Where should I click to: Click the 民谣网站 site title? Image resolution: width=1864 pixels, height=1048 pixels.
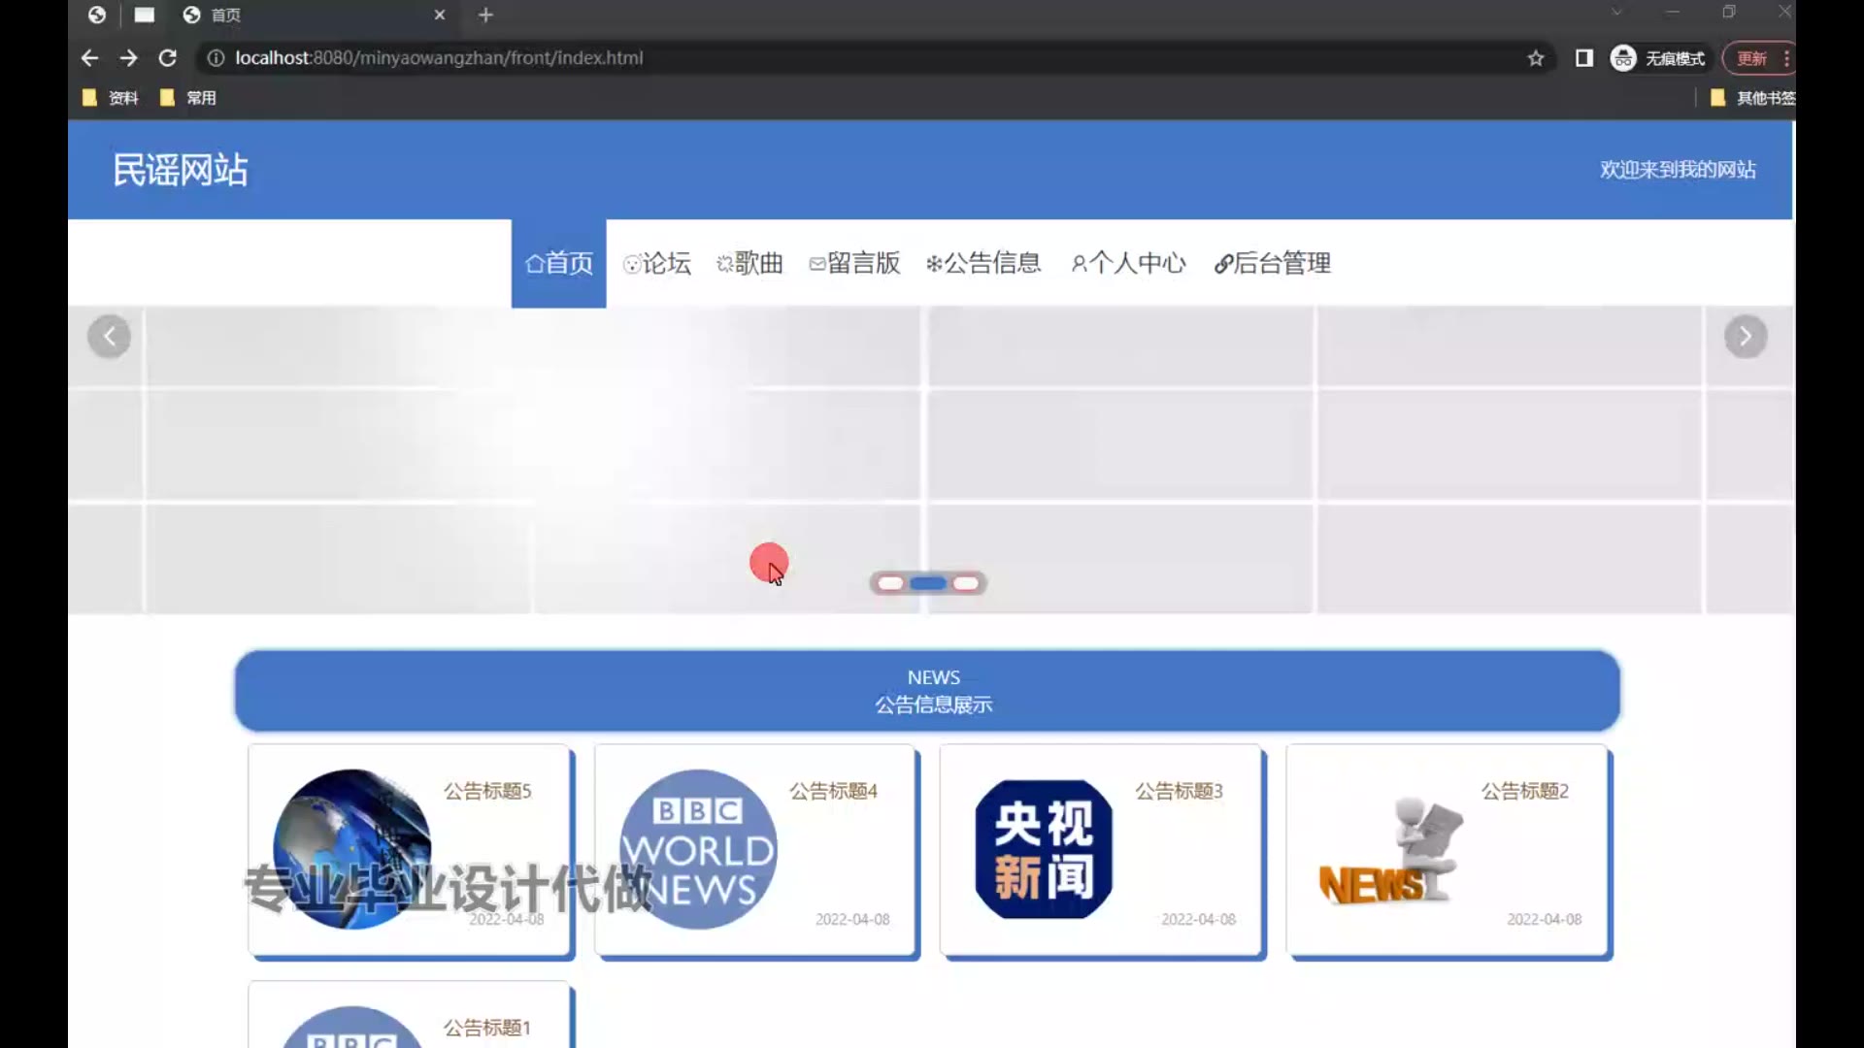point(181,170)
